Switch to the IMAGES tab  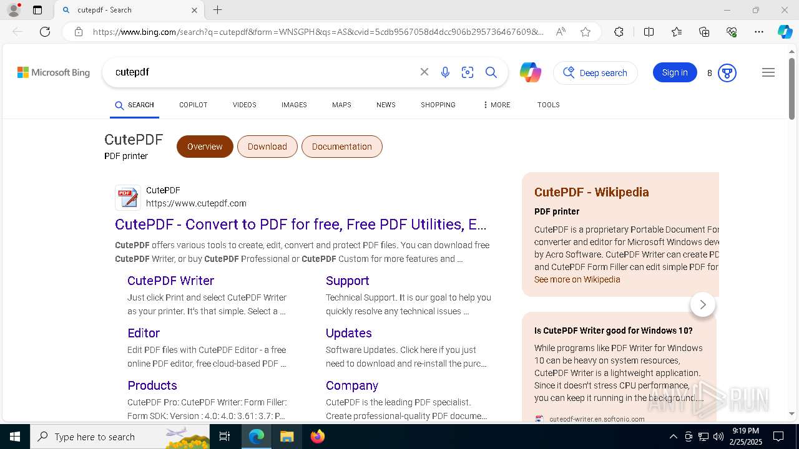[294, 105]
